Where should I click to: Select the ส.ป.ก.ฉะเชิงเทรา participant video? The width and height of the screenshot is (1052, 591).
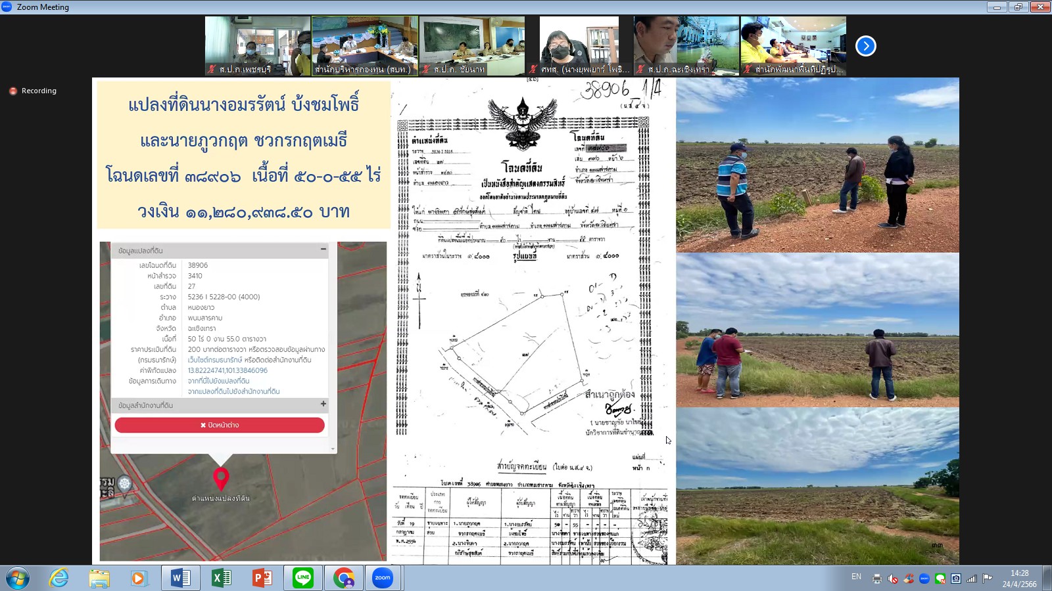tap(686, 46)
